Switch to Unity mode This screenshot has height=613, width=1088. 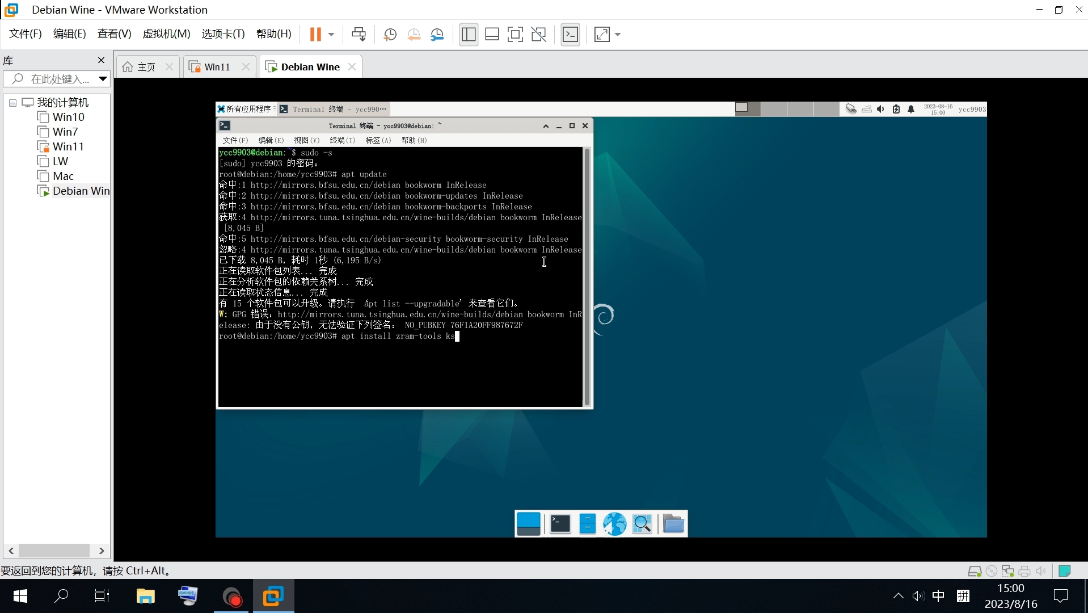[x=538, y=35]
